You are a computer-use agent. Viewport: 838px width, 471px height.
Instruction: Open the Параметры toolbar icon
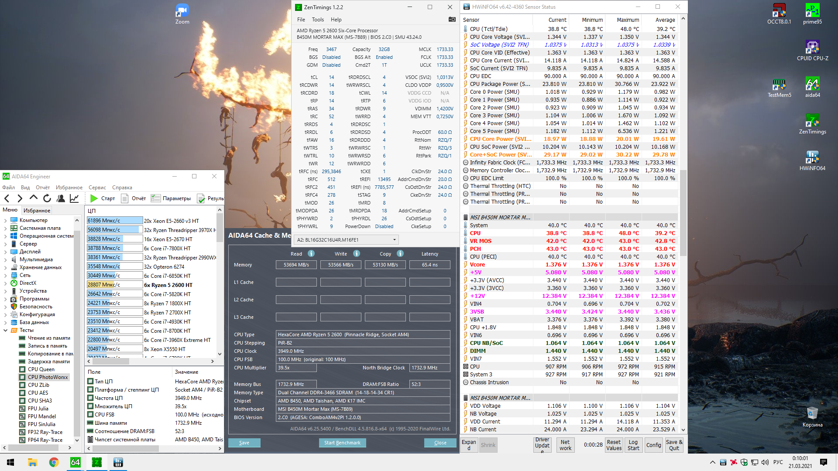(x=156, y=198)
